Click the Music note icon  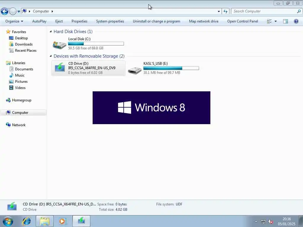[x=12, y=75]
